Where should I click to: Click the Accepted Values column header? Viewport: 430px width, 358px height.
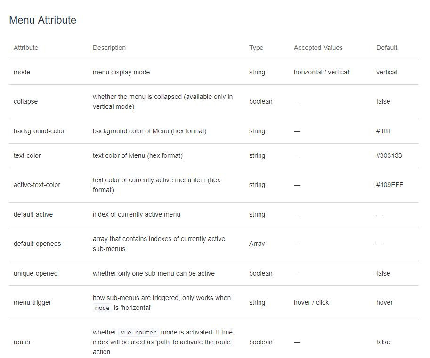(318, 48)
